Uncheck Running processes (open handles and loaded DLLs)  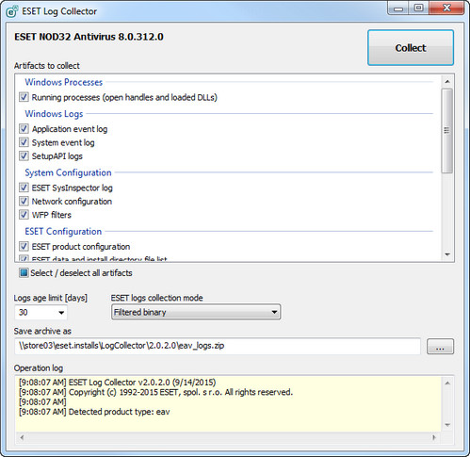point(24,97)
